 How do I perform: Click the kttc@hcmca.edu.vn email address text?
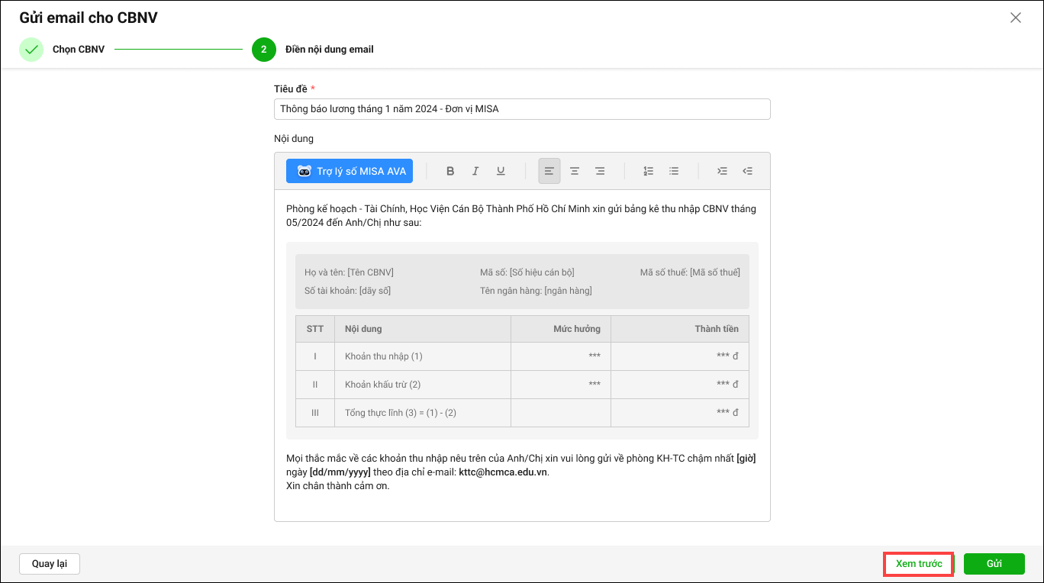click(x=503, y=472)
